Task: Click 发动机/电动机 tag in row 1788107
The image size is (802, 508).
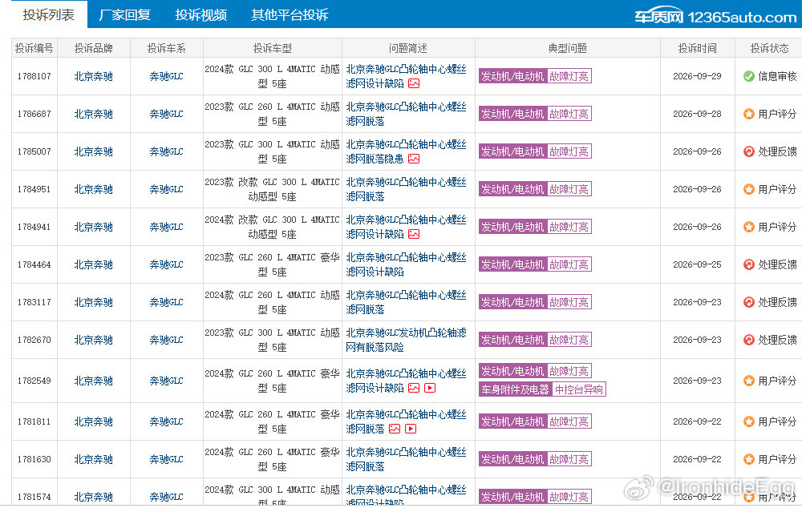Action: [x=513, y=76]
